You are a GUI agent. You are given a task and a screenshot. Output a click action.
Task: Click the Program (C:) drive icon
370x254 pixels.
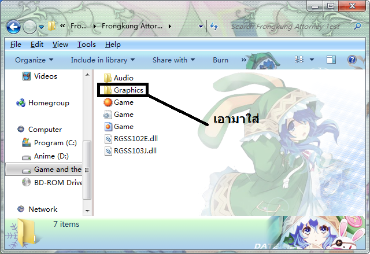[27, 142]
